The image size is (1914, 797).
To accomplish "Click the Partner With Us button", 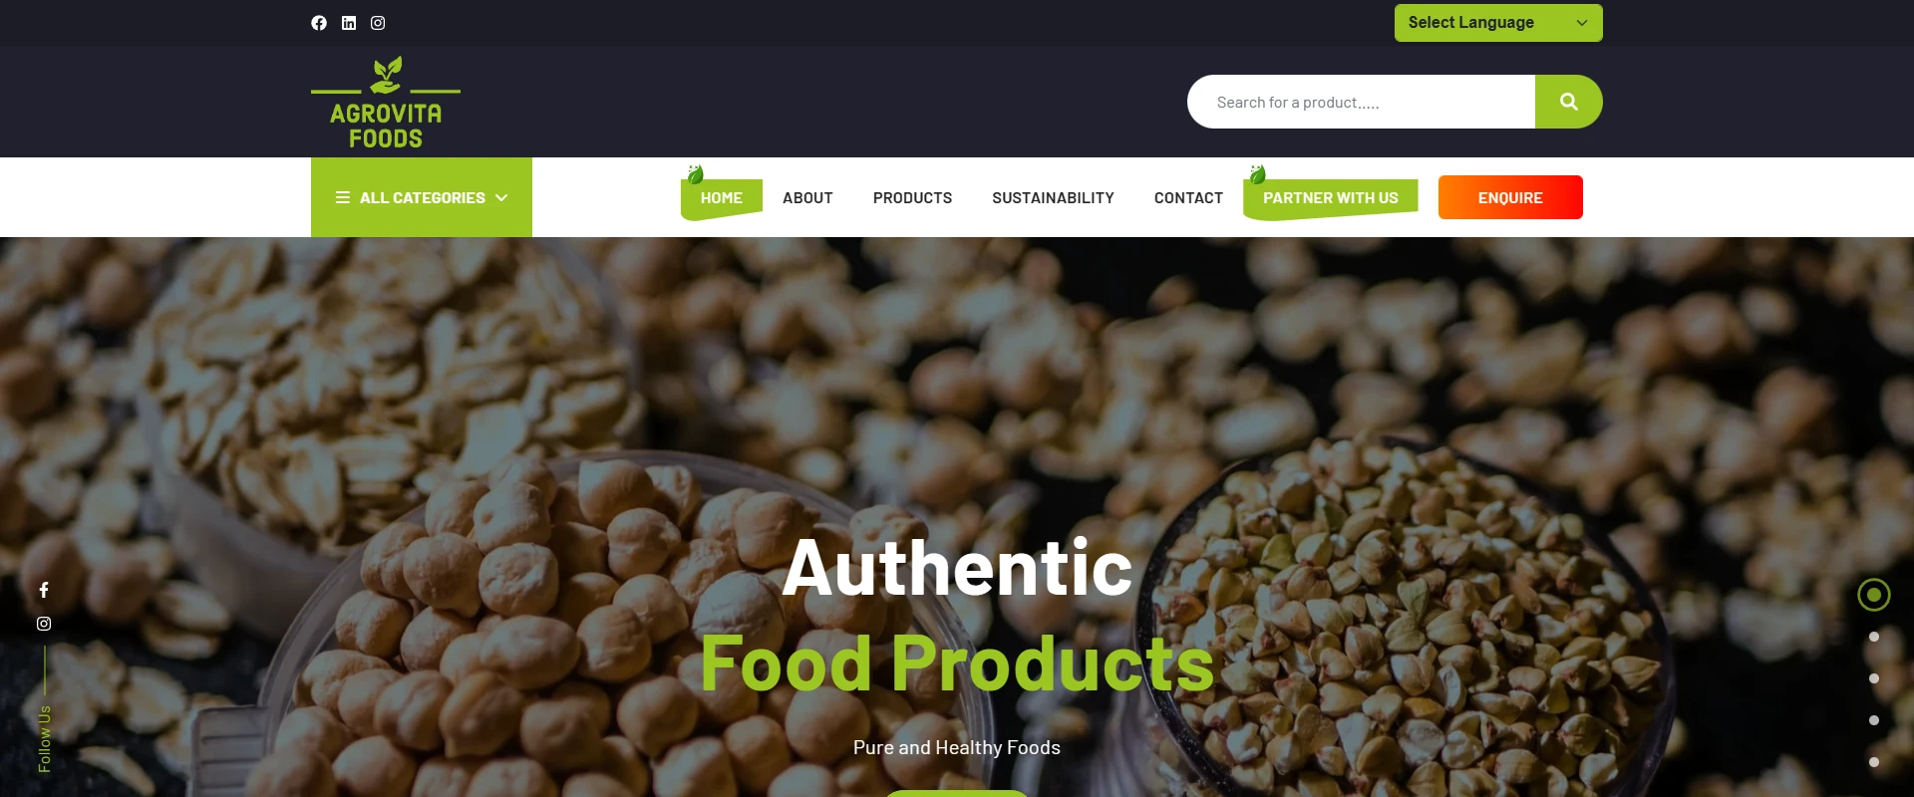I will coord(1331,197).
